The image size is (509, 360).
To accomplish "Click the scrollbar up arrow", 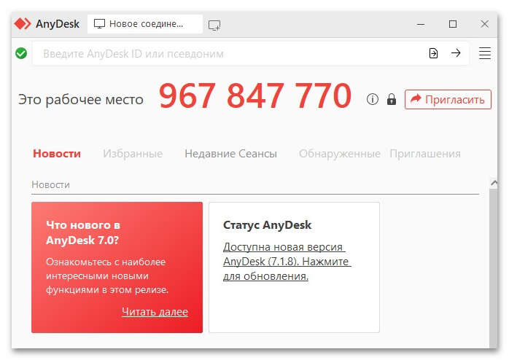I will pos(494,183).
